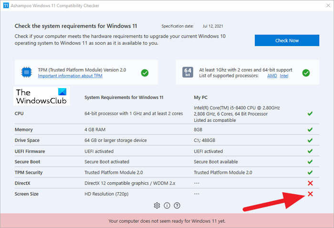Click the CPU row green checkmark
334x228 pixels.
(310, 113)
